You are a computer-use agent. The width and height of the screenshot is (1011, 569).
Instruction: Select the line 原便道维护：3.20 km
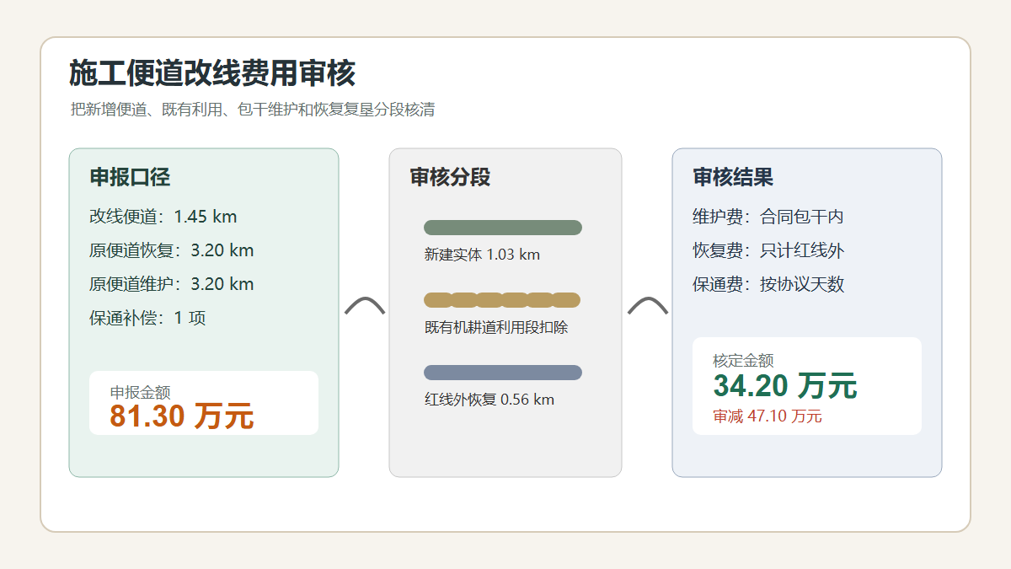pyautogui.click(x=172, y=284)
